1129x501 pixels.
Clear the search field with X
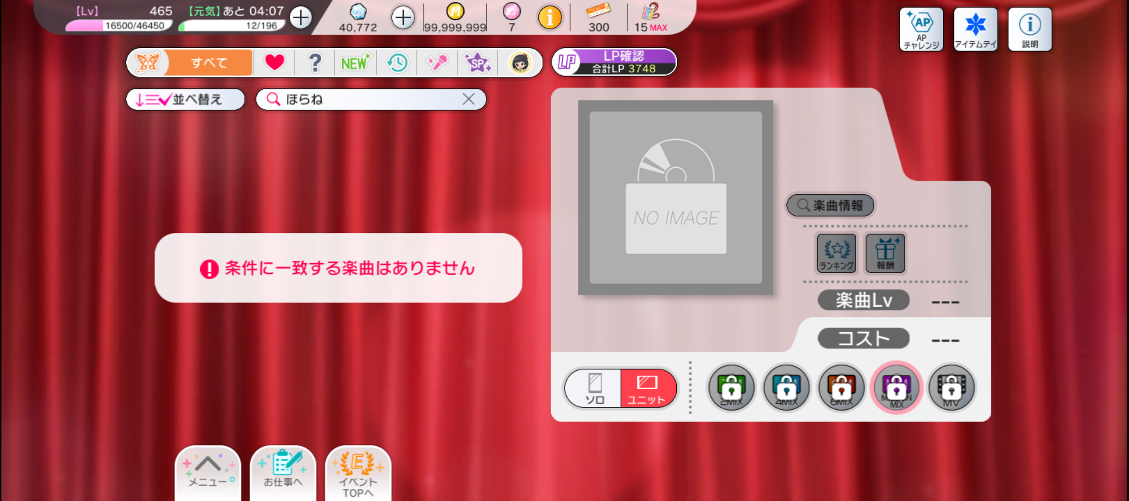(x=468, y=99)
